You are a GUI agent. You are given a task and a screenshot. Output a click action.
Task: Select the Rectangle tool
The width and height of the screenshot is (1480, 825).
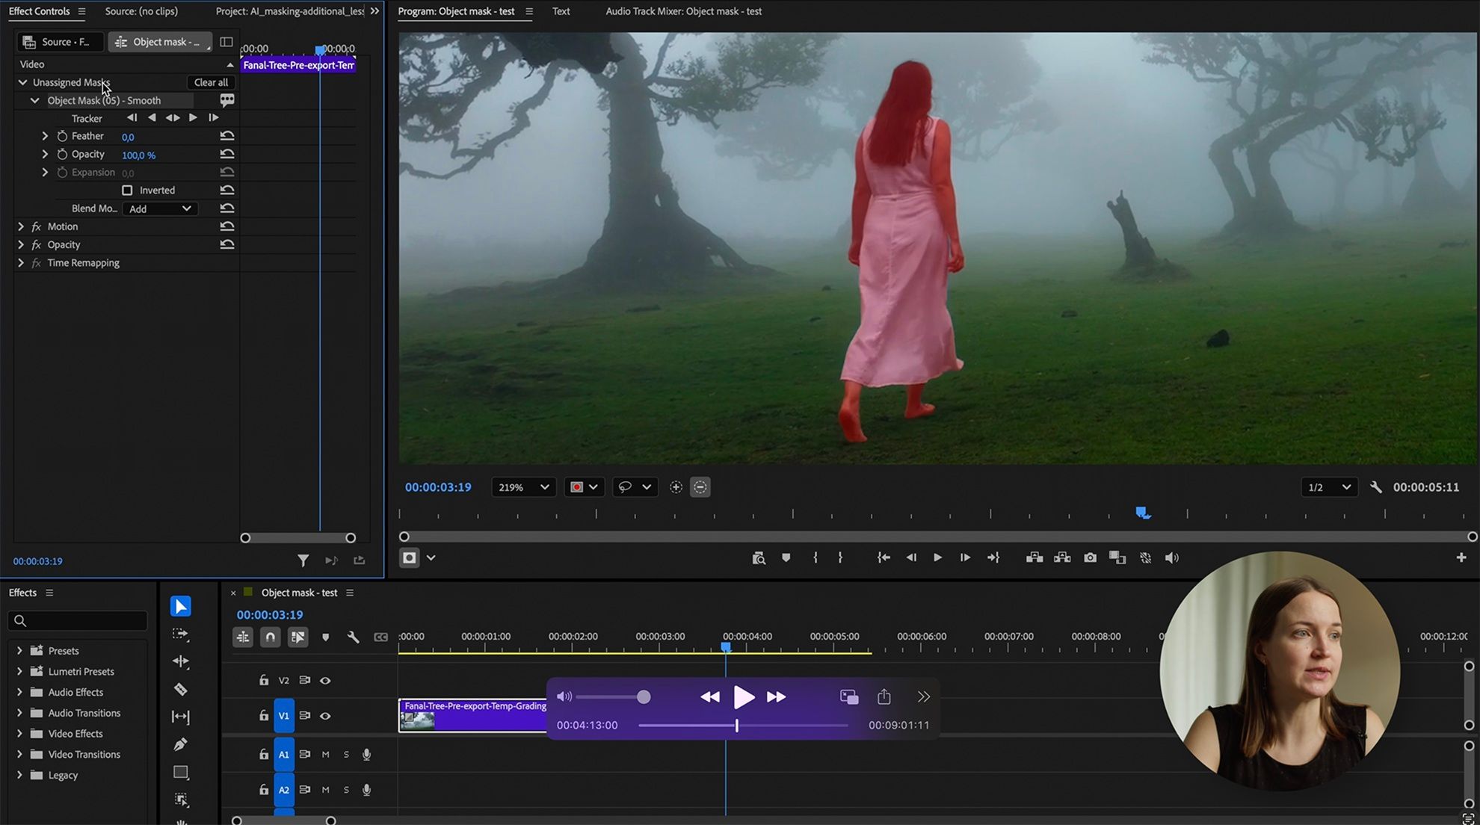click(x=180, y=772)
